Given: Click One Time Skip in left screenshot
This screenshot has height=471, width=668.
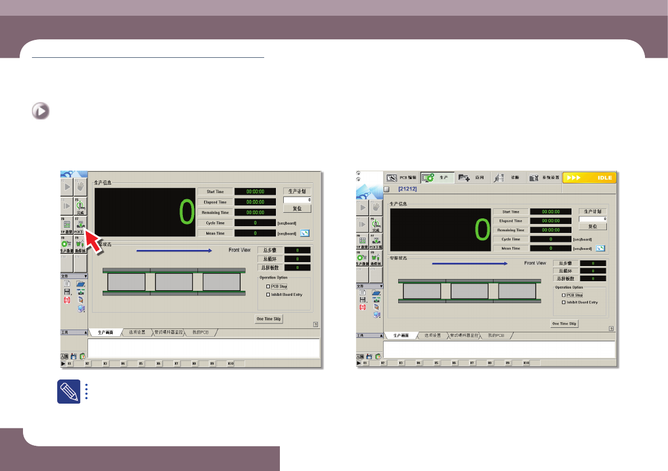Looking at the screenshot, I should (269, 319).
